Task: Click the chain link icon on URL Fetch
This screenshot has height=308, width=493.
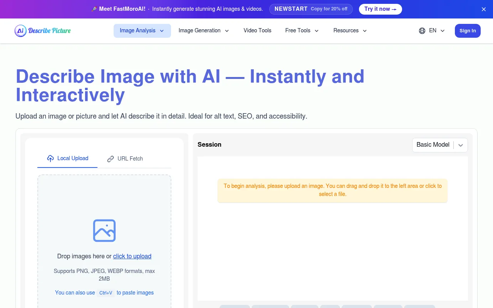Action: click(111, 159)
